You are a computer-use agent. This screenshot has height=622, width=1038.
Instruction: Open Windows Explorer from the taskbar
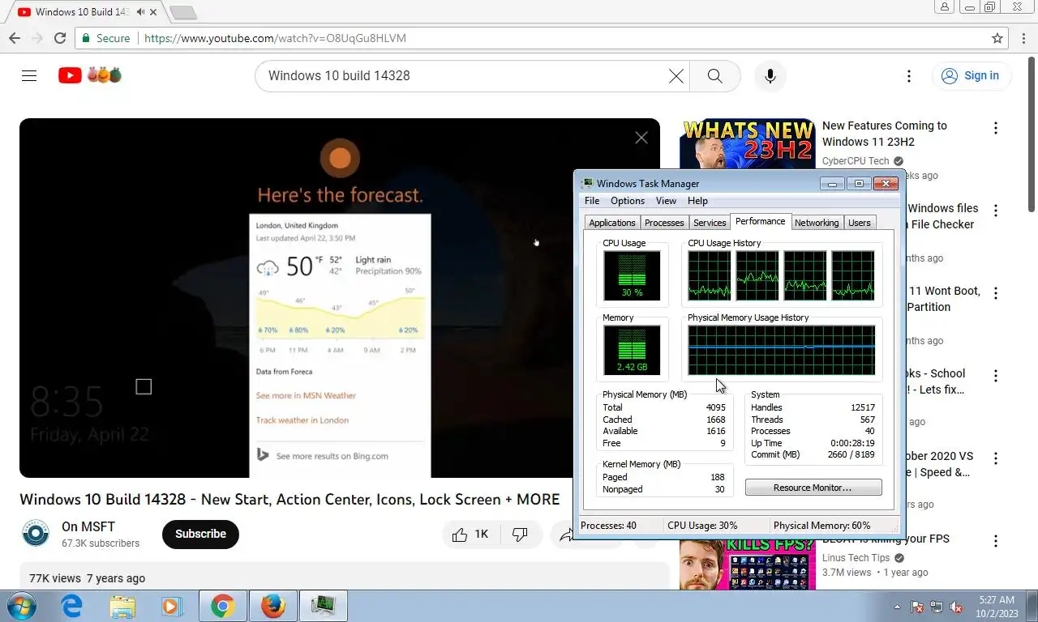point(122,606)
